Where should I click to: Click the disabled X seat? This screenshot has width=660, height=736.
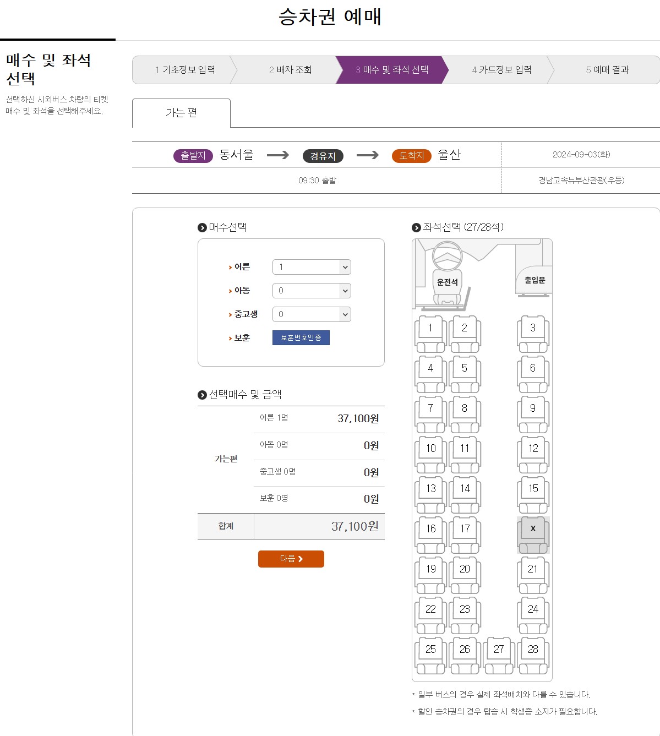click(x=532, y=529)
